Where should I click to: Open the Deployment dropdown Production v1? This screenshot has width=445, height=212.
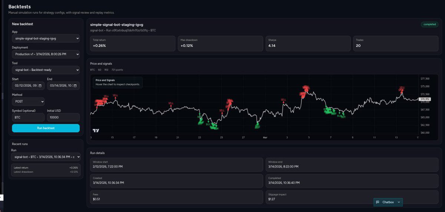pyautogui.click(x=46, y=54)
